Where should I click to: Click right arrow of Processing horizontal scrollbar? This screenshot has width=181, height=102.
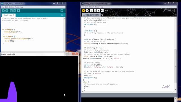pos(173,92)
